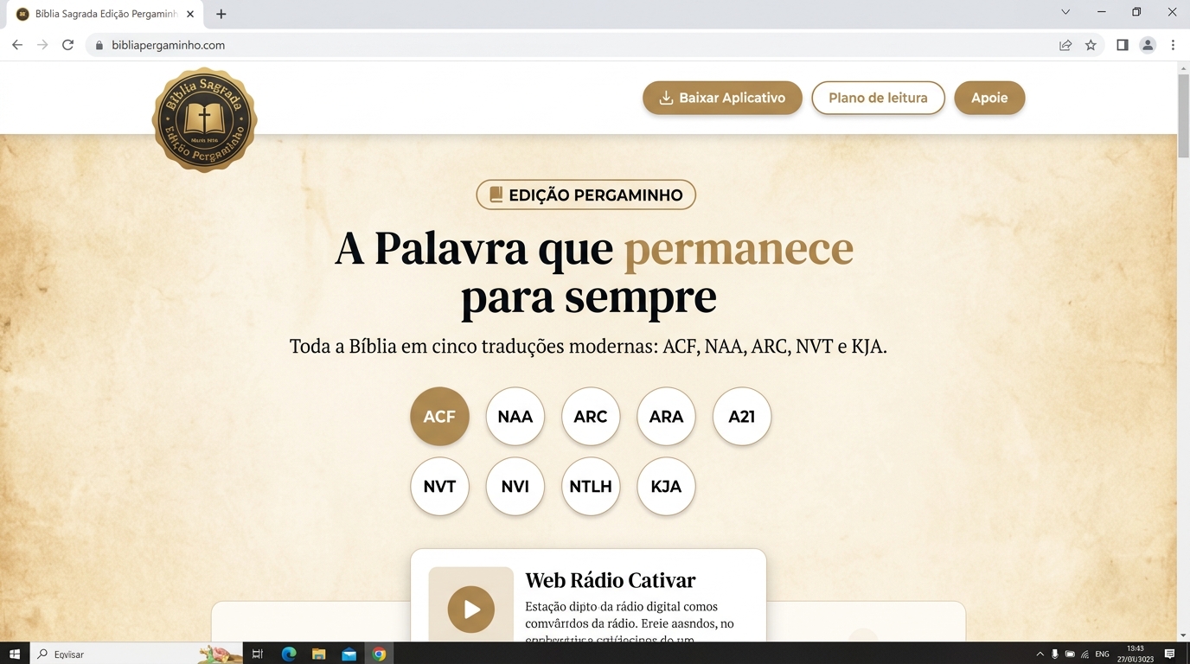1190x664 pixels.
Task: Open taskbar clock and date
Action: point(1136,654)
